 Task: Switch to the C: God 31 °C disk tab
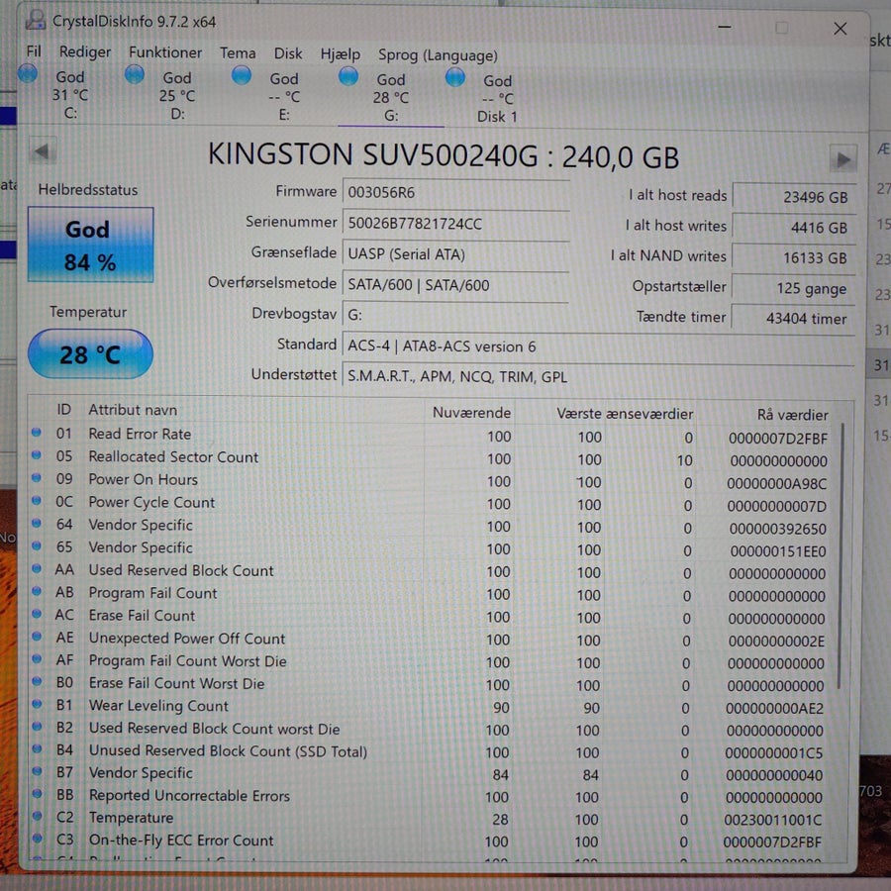click(x=70, y=94)
